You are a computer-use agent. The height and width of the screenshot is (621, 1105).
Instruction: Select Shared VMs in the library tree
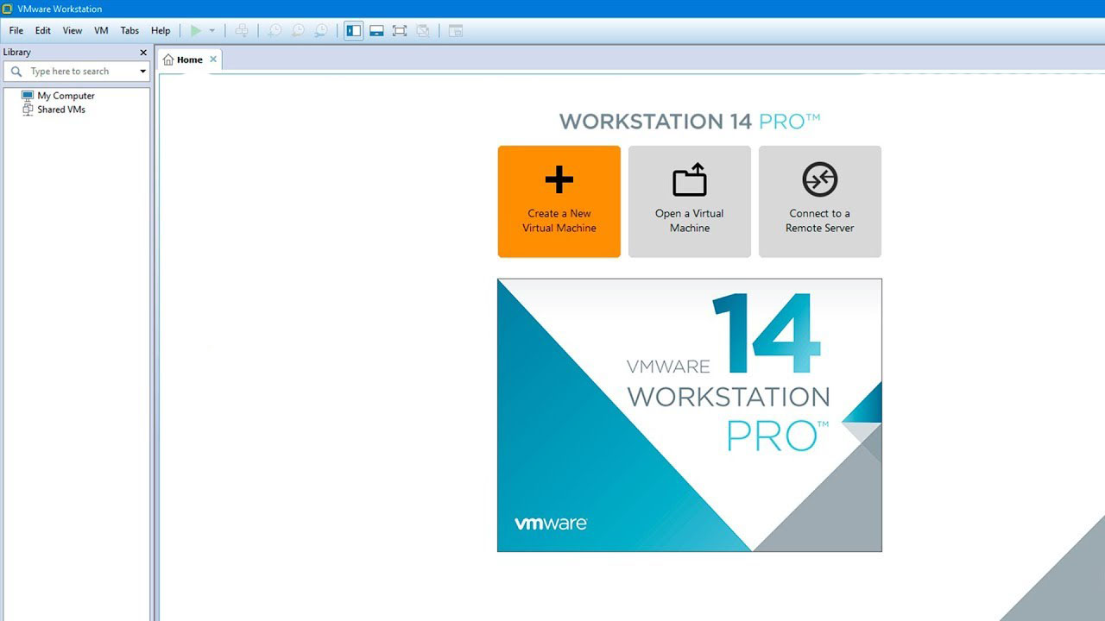tap(54, 110)
